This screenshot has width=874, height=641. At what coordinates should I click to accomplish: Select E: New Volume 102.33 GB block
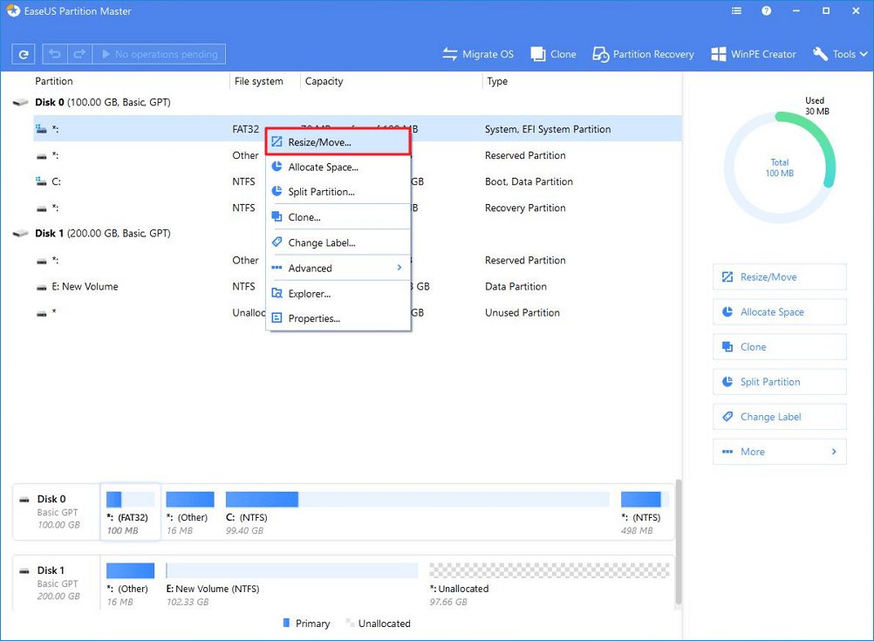click(x=292, y=584)
